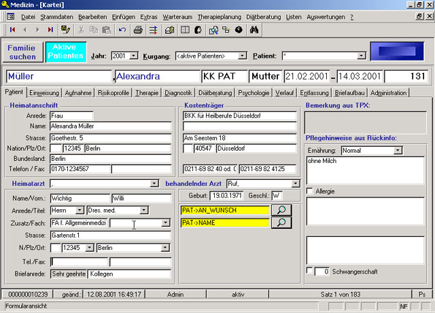The height and width of the screenshot is (313, 435).
Task: Open the Kurgang aktive Patienten dropdown
Action: pos(242,56)
